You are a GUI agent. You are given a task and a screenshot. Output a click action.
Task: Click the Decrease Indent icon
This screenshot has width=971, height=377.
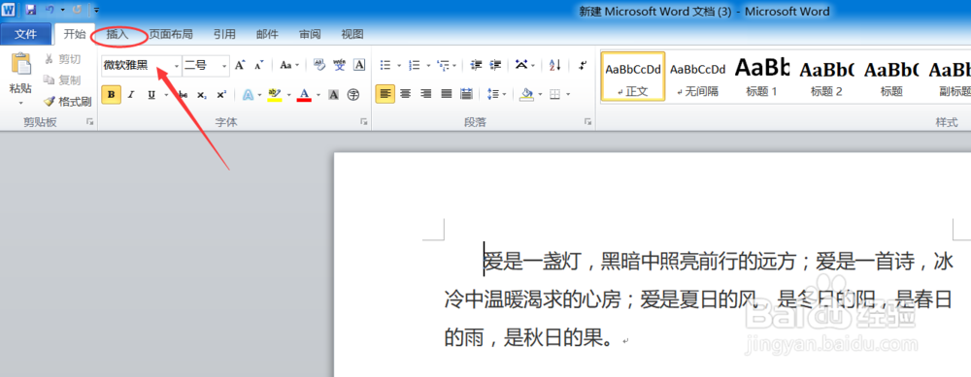[476, 65]
